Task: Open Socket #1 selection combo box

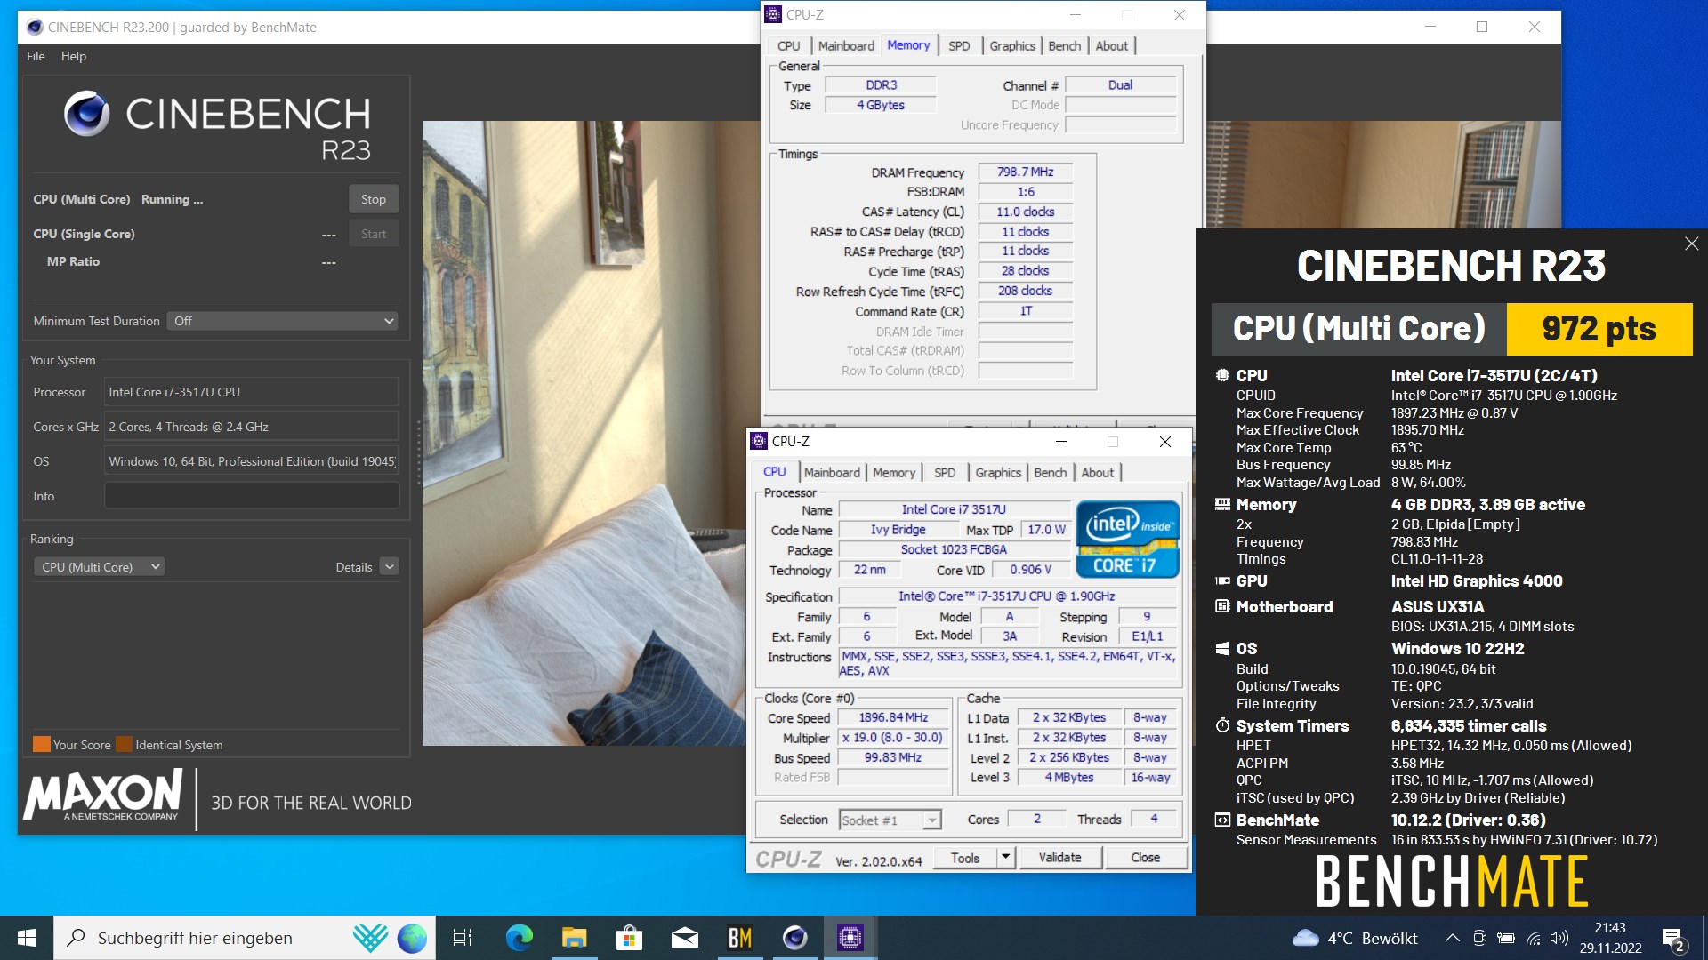Action: [x=890, y=820]
